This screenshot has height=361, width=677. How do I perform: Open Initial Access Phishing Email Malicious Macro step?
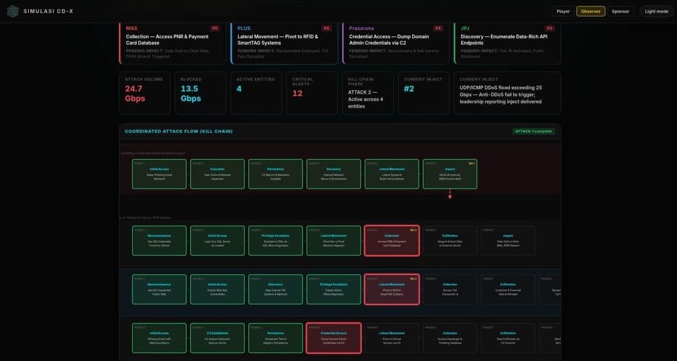[160, 338]
